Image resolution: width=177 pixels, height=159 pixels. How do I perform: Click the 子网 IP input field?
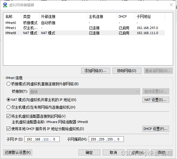(x=42, y=139)
